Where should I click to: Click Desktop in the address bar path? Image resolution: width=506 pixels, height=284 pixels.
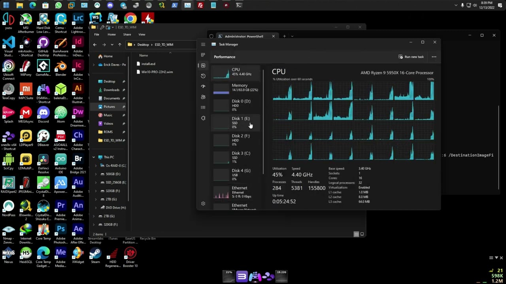coord(143,45)
